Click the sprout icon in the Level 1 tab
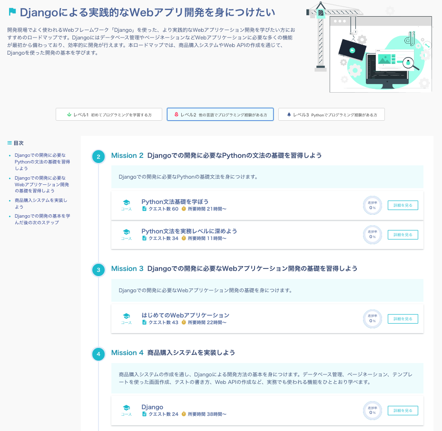 click(x=69, y=115)
